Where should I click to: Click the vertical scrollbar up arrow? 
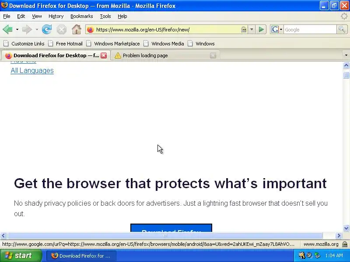(x=346, y=65)
